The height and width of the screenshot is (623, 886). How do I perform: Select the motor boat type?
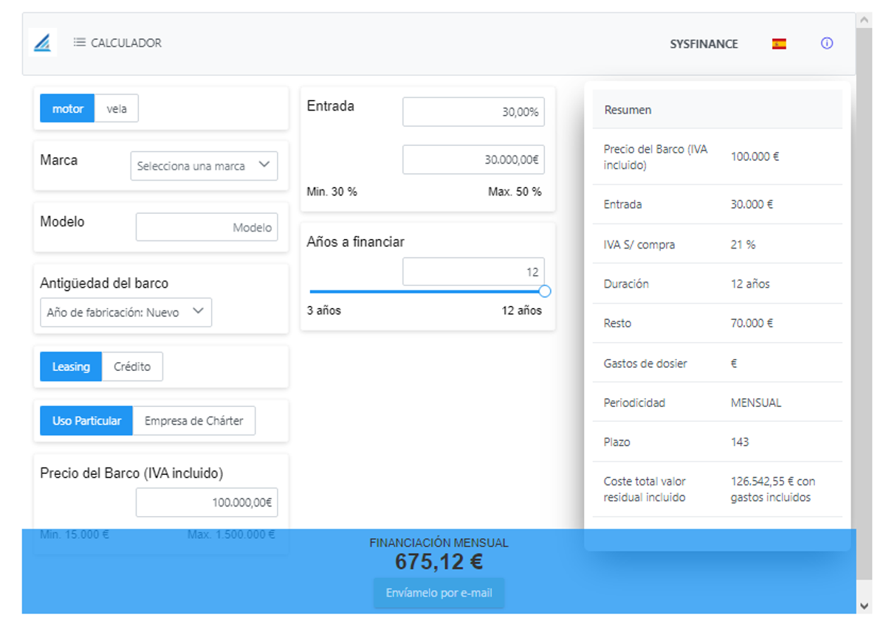click(x=68, y=108)
